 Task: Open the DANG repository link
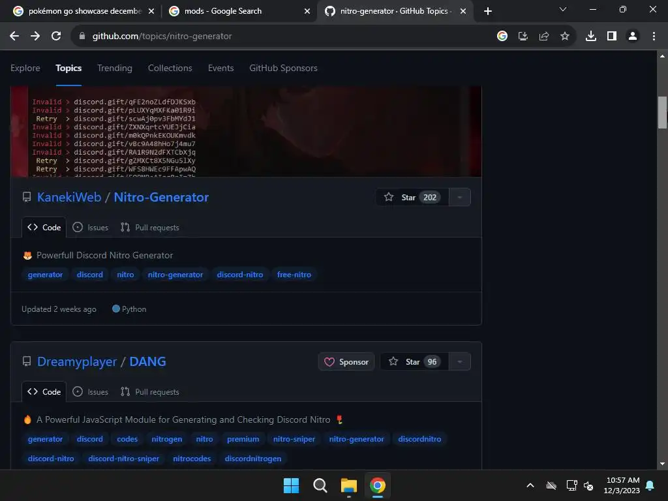[147, 361]
